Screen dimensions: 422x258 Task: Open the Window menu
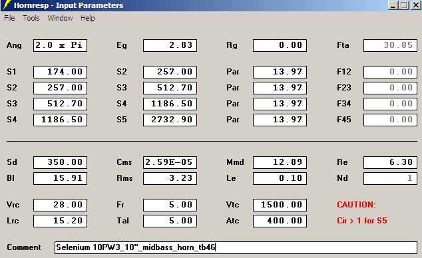60,18
